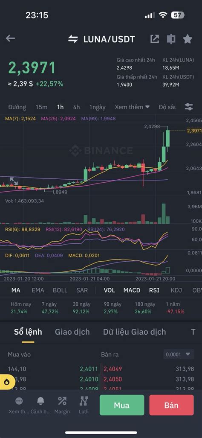The image size is (202, 438).
Task: Toggle the VOL sub-indicator
Action: point(110,290)
